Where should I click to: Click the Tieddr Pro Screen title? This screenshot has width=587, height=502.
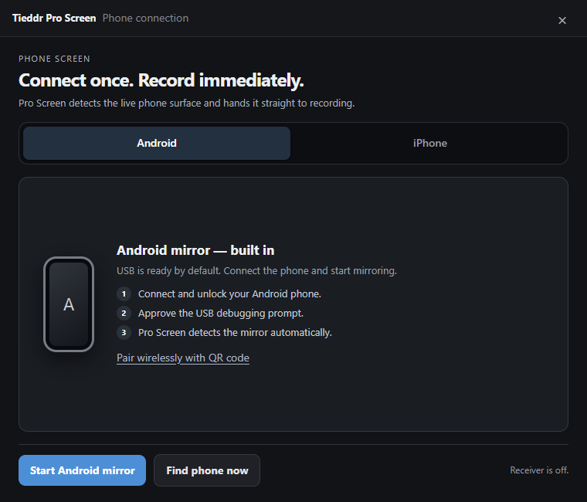pos(54,18)
